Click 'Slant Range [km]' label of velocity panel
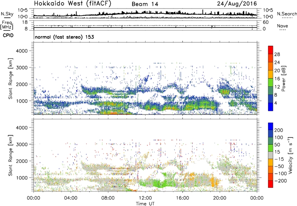The height and width of the screenshot is (206, 297). click(x=10, y=155)
